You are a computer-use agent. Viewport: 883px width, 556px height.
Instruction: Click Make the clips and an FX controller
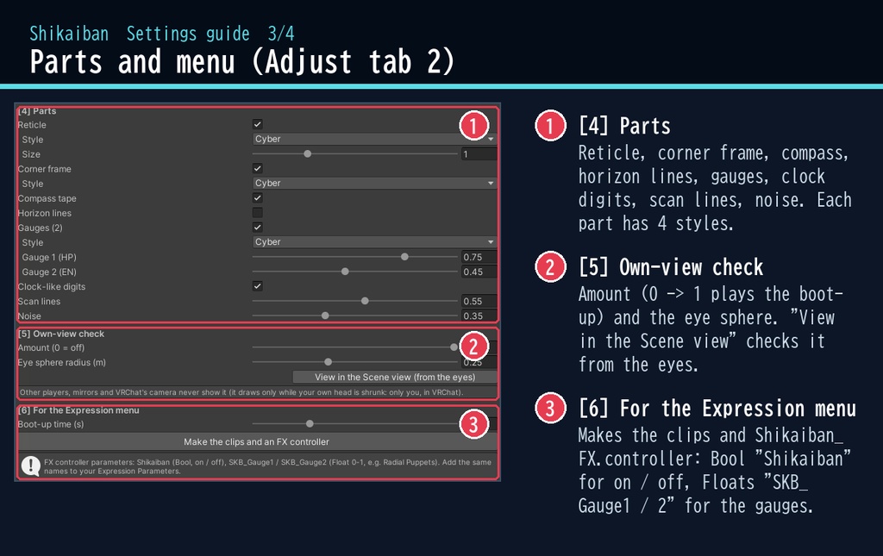tap(257, 441)
